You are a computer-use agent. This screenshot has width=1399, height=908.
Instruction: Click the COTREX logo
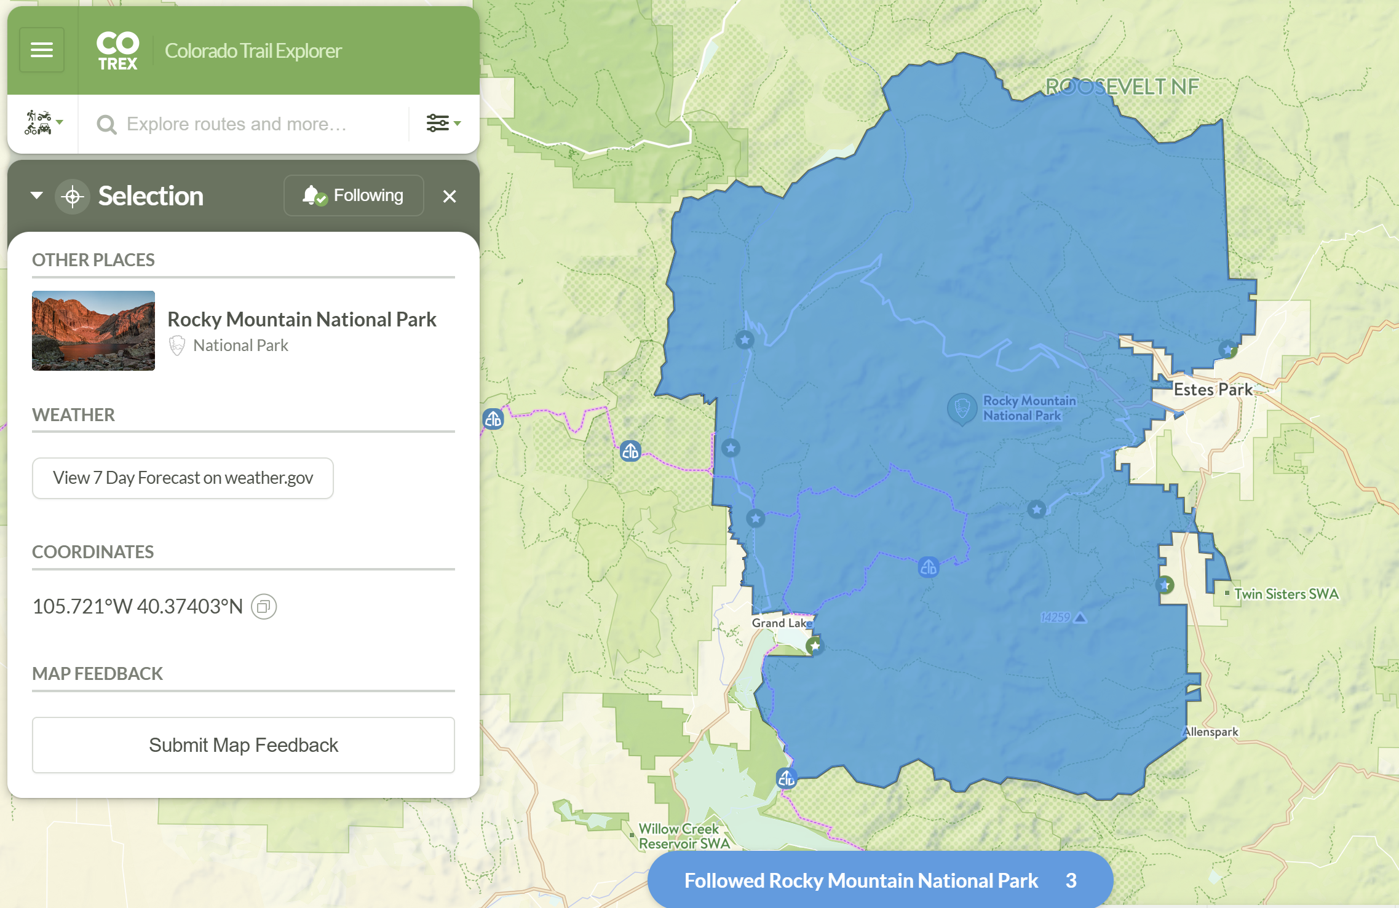pyautogui.click(x=117, y=51)
